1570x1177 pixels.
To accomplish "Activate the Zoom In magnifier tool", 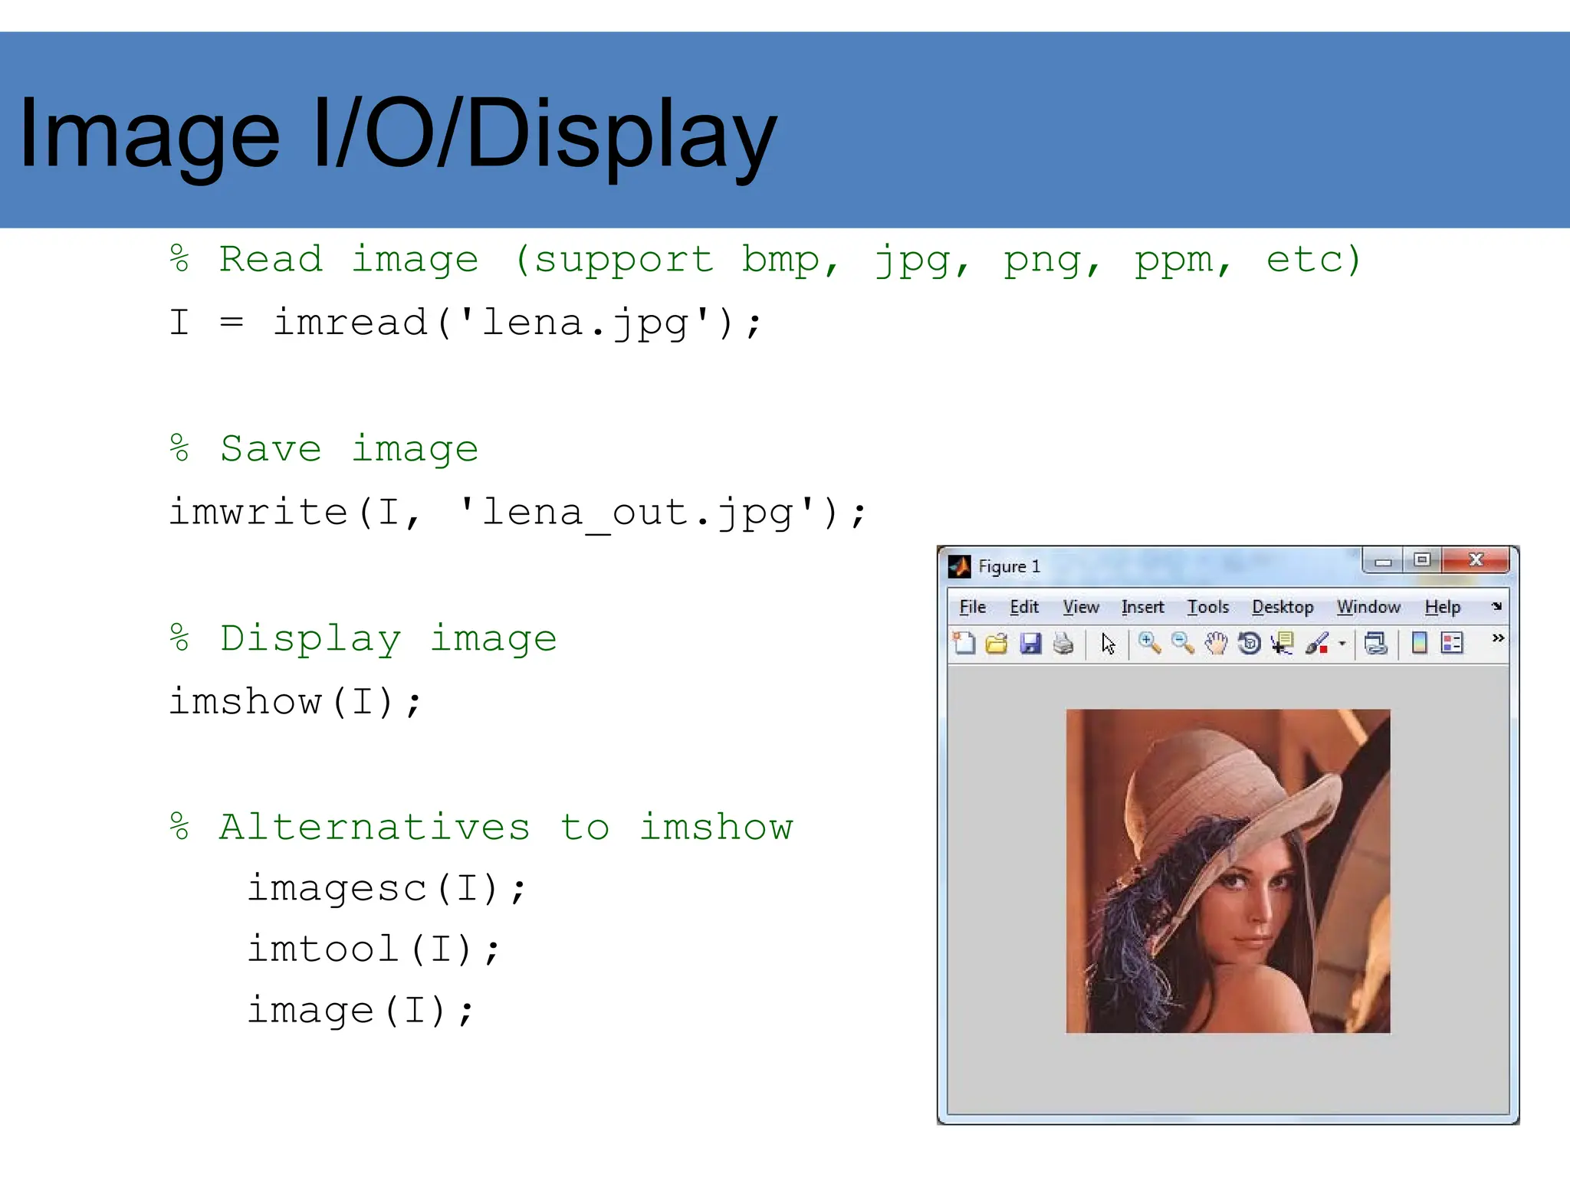I will [x=1149, y=643].
